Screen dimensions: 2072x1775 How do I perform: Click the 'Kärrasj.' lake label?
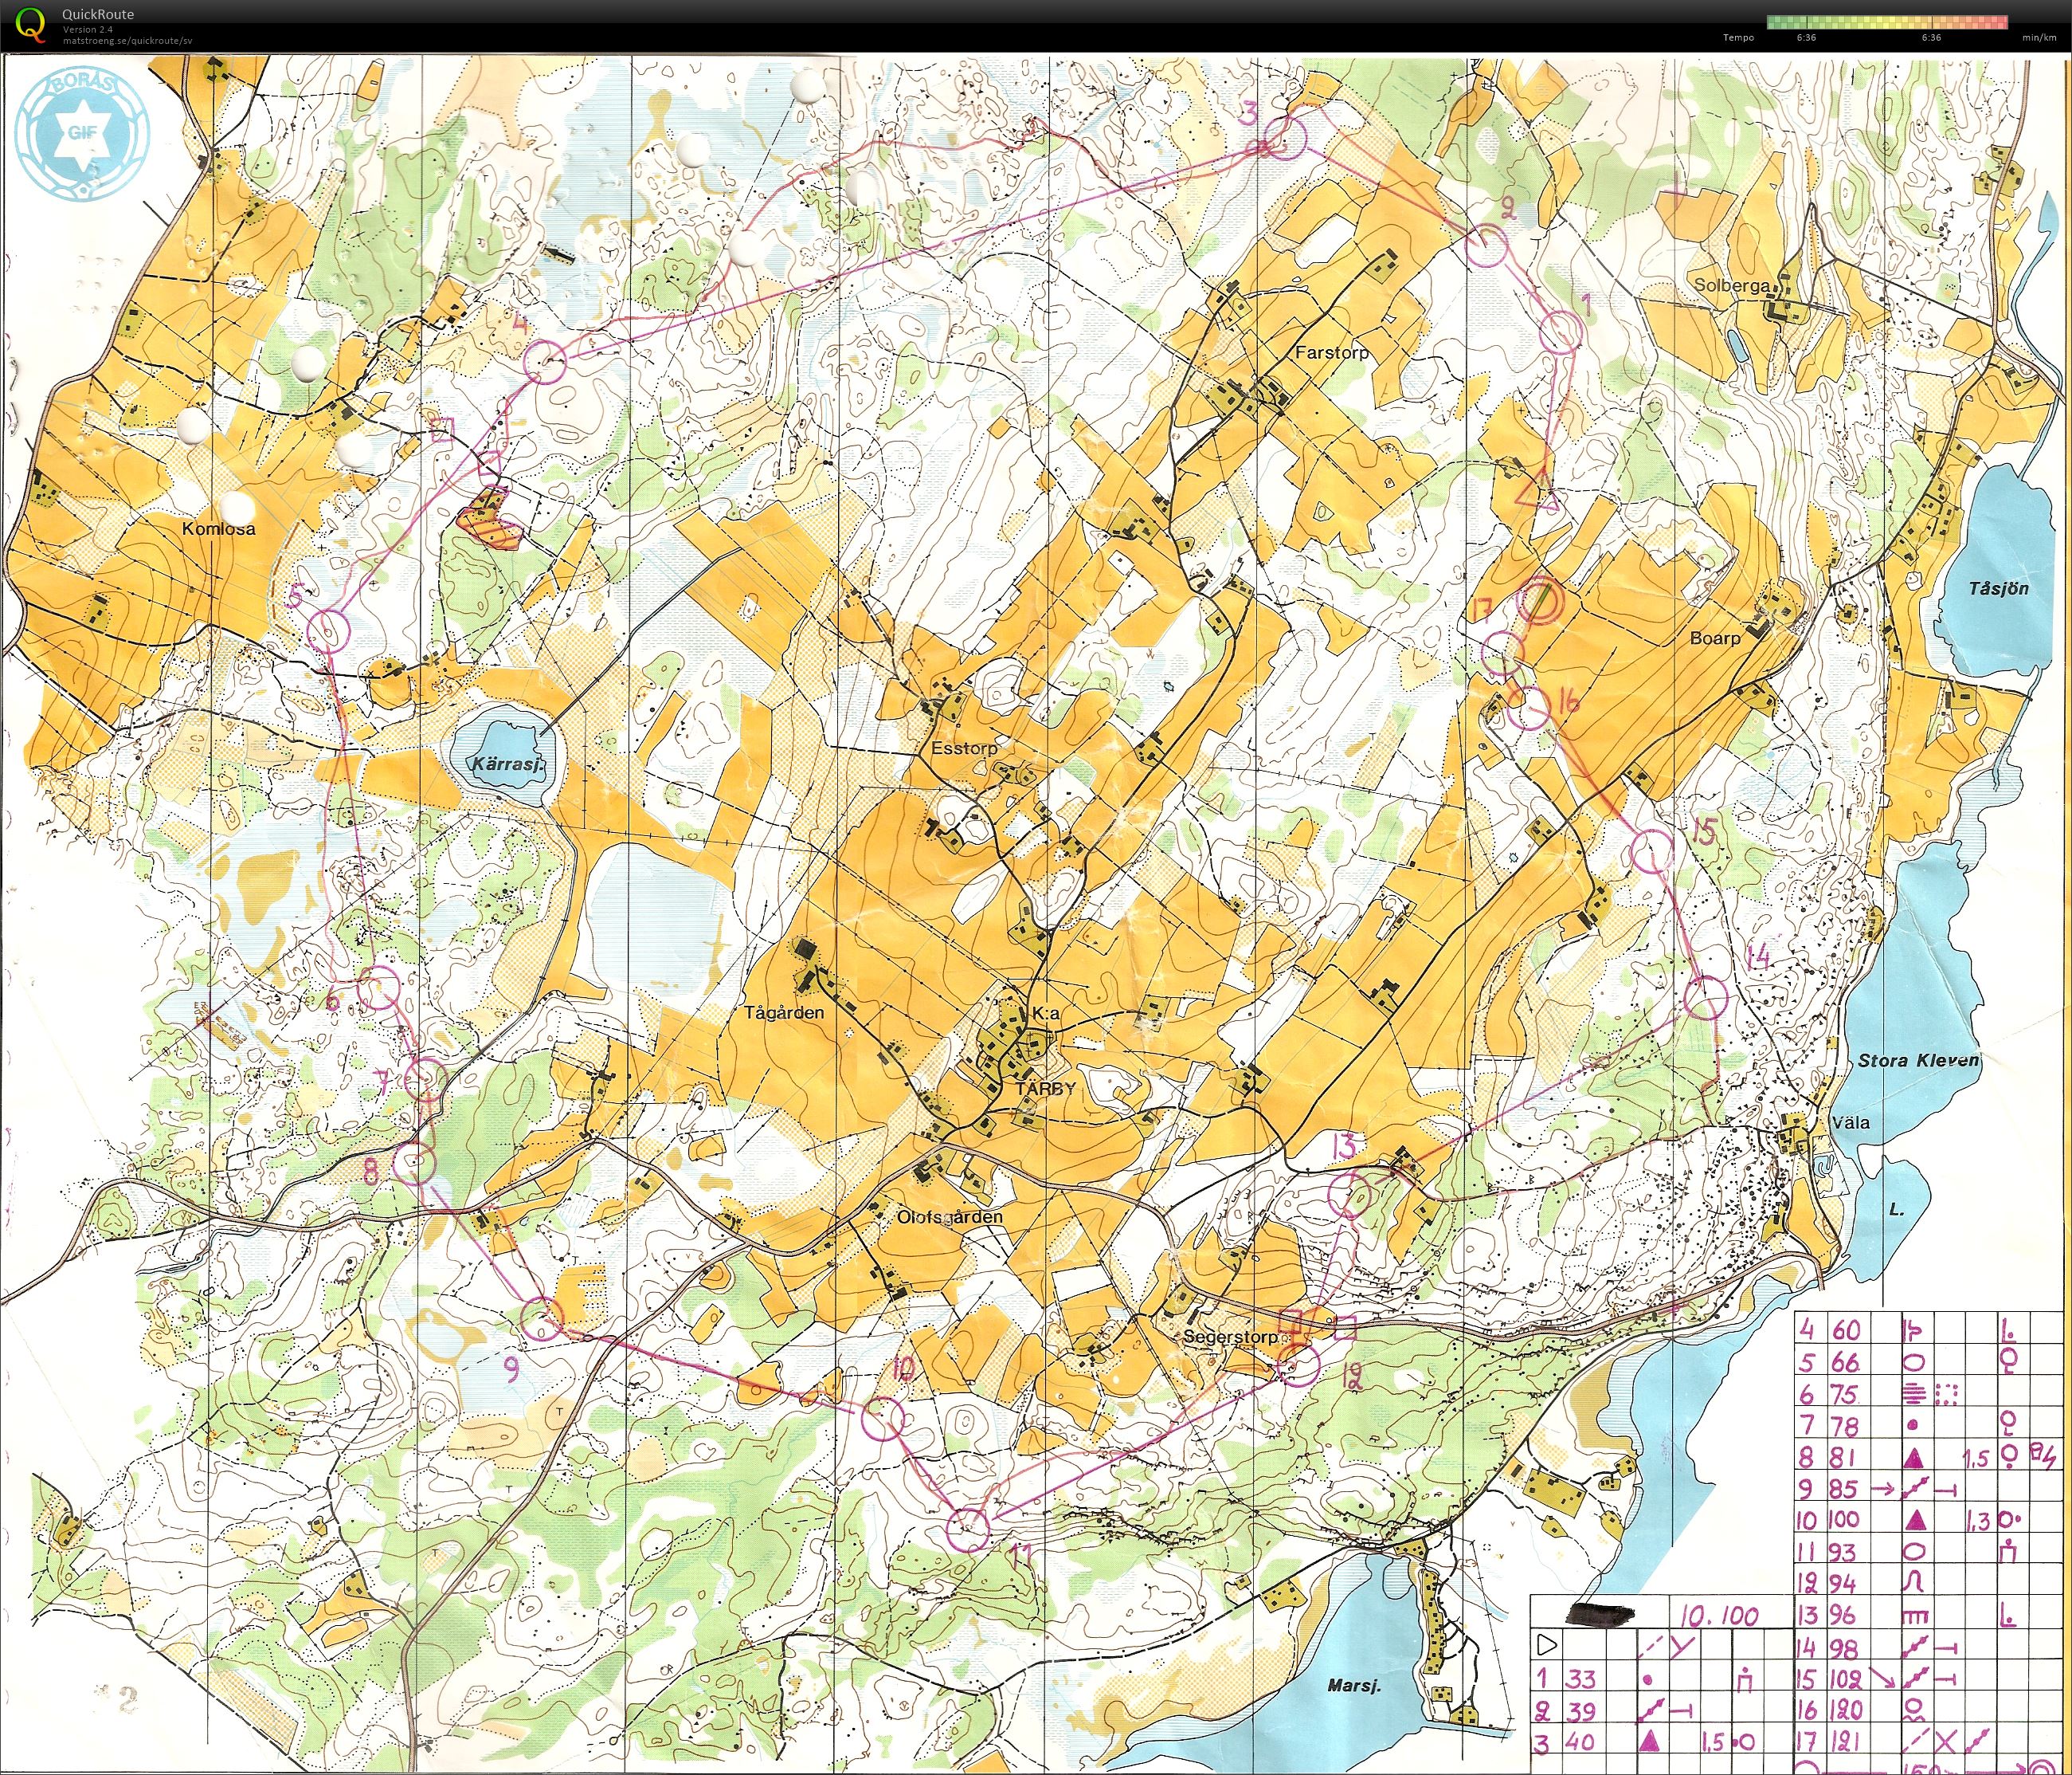click(x=508, y=764)
